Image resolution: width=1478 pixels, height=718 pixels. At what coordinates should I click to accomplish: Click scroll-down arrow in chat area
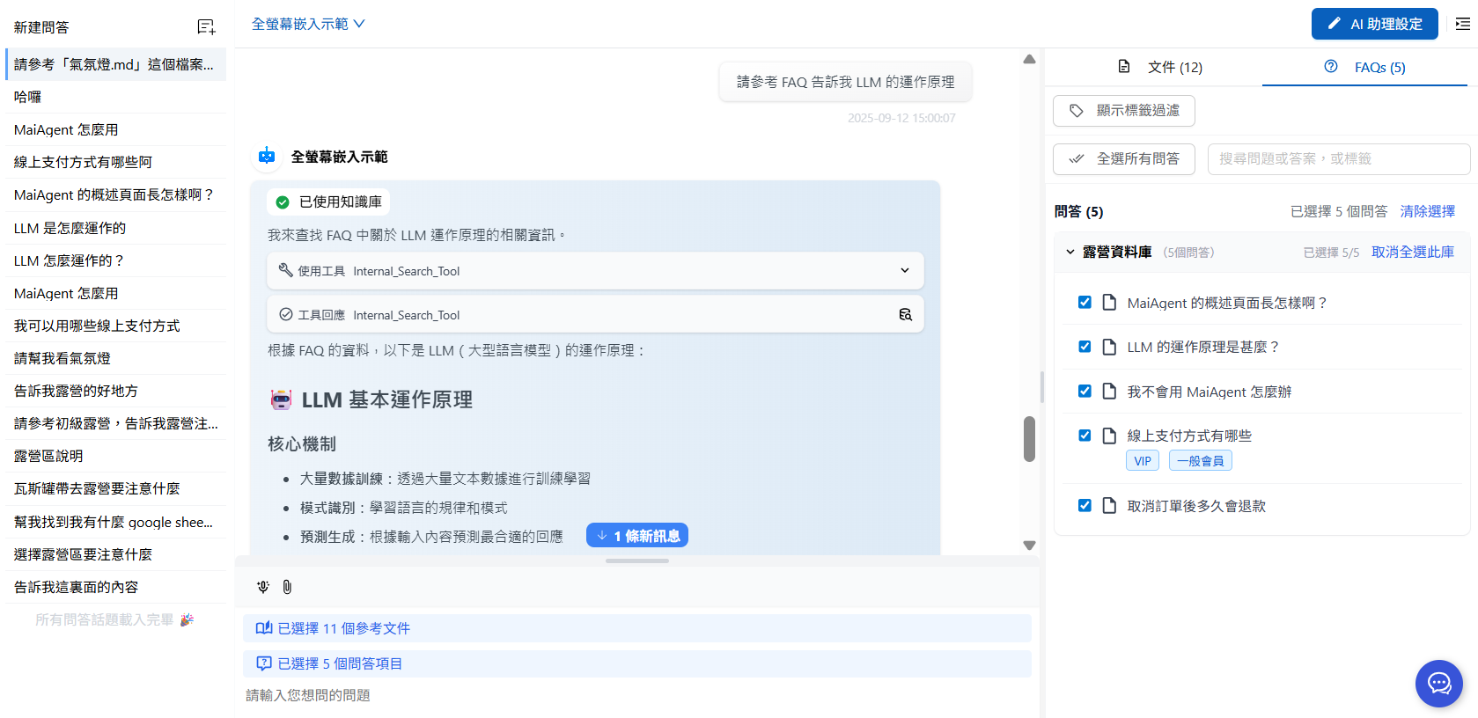1029,546
